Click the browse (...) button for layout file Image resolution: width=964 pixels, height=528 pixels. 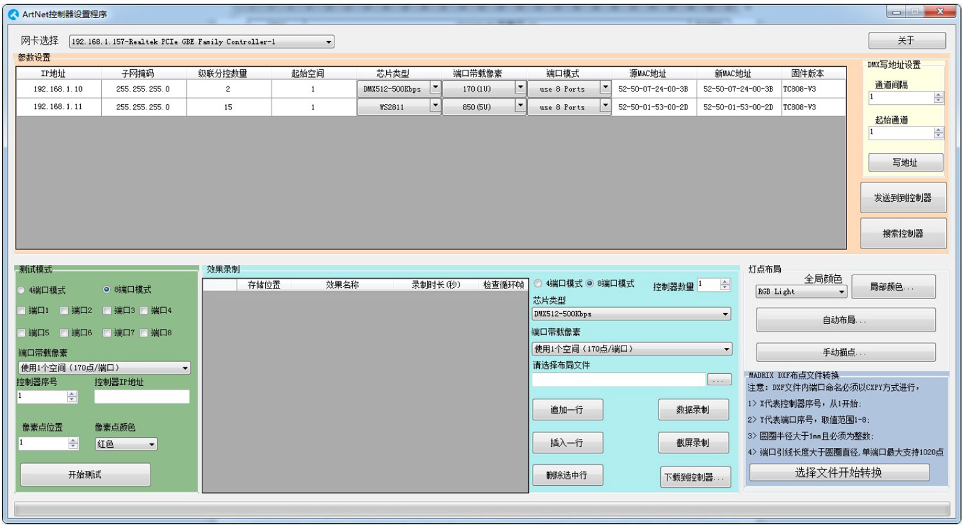click(x=719, y=380)
